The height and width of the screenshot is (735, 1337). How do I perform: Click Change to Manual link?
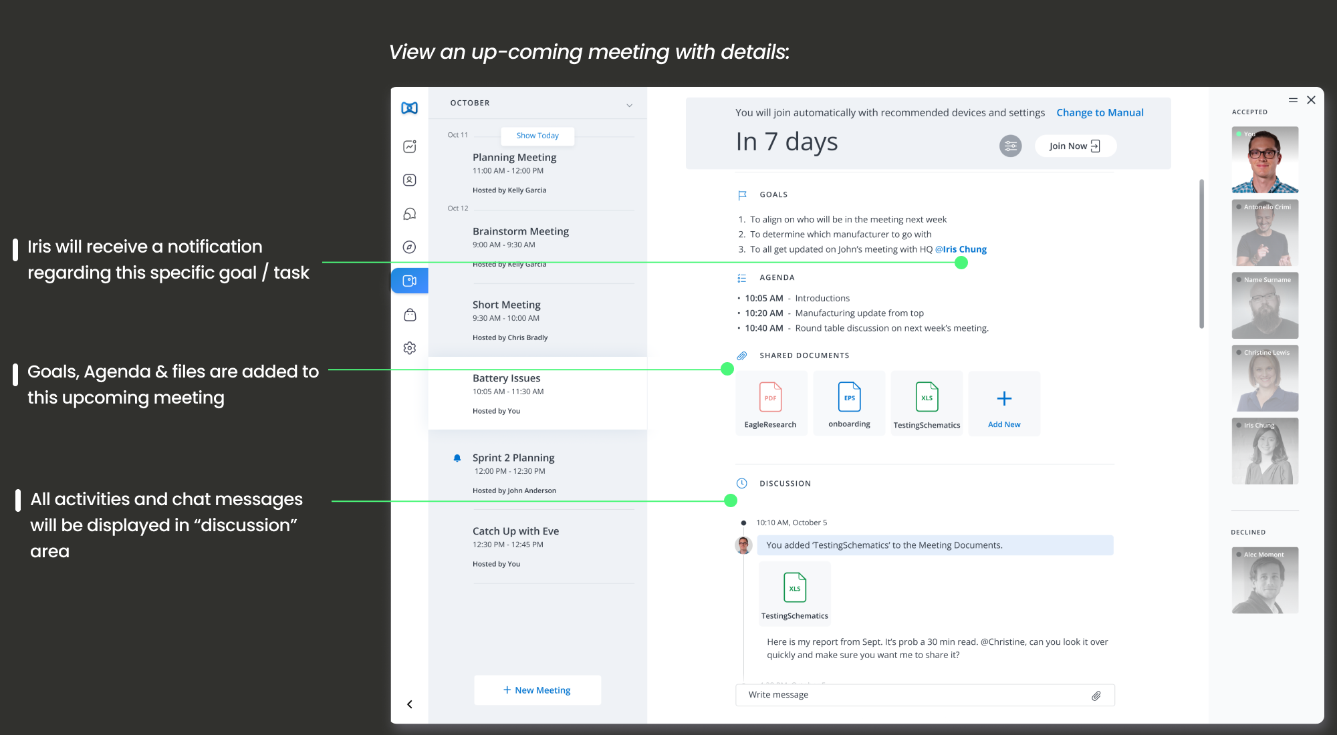(x=1100, y=113)
